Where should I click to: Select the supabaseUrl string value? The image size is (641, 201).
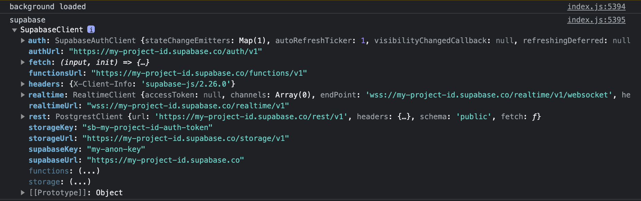pos(165,160)
